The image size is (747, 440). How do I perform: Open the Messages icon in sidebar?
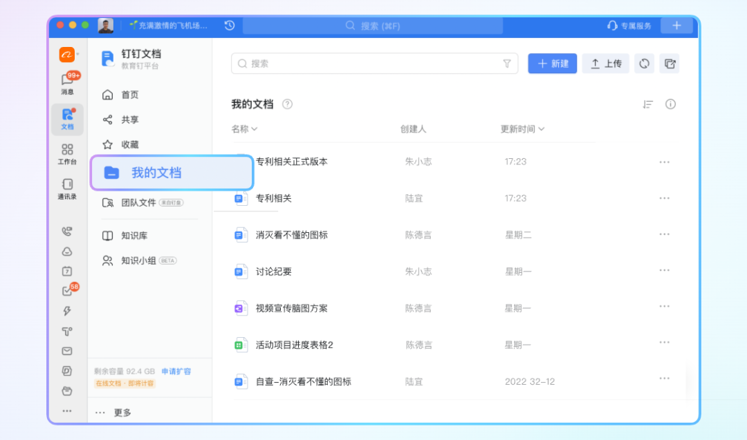[x=67, y=83]
